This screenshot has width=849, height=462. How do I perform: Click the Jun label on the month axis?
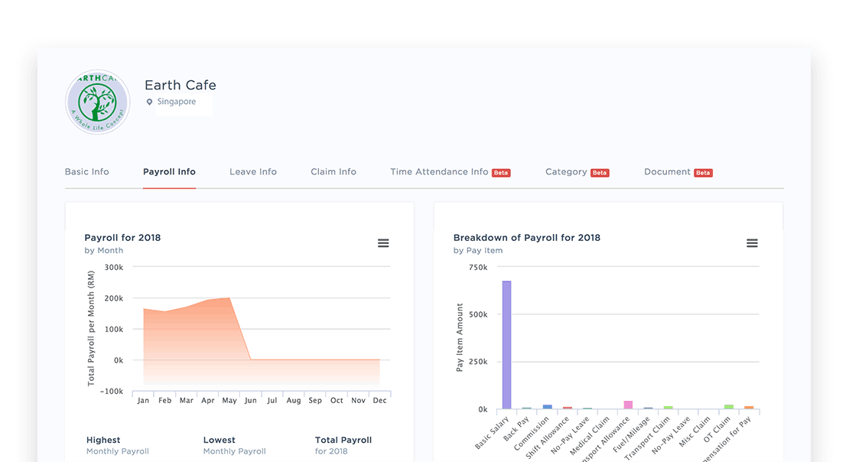click(x=251, y=400)
